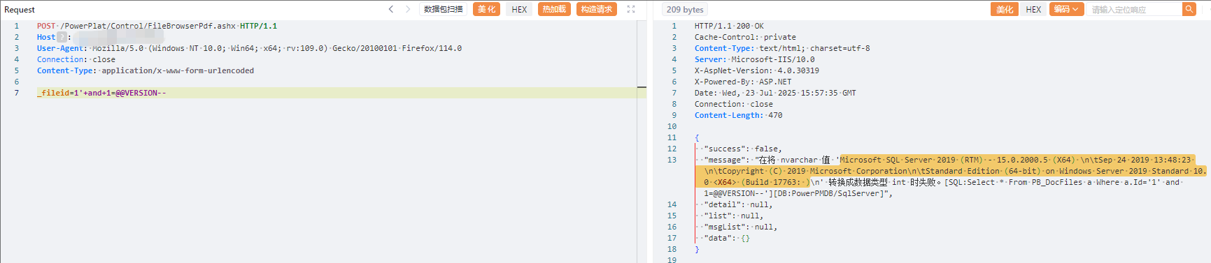Click the "msgList": null JSON line
The width and height of the screenshot is (1211, 263).
[740, 227]
